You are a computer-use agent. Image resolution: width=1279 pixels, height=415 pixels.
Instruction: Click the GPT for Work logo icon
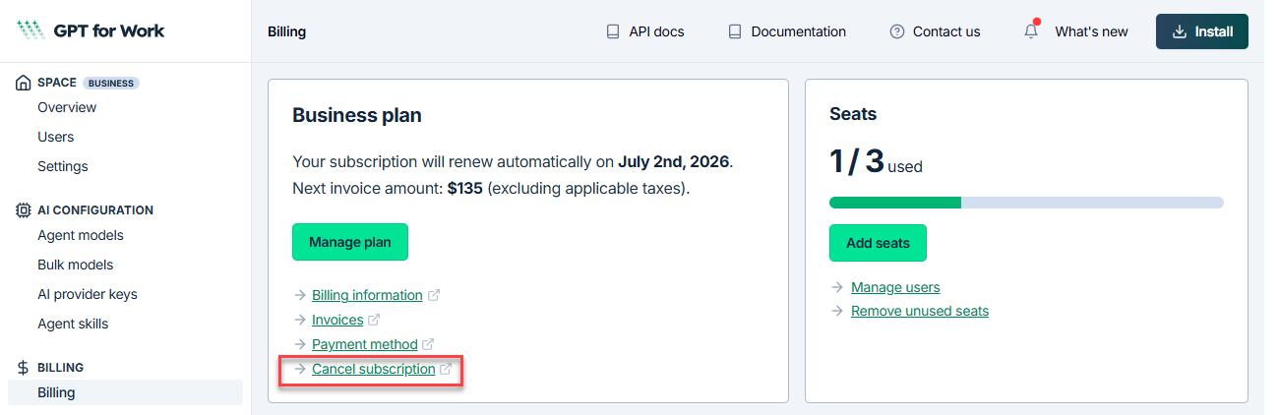tap(30, 30)
